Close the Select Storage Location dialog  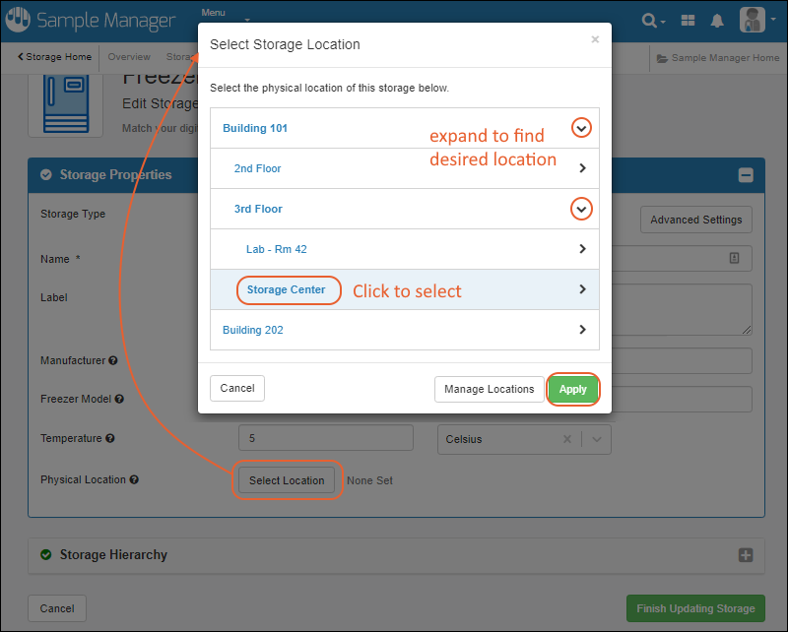click(x=594, y=40)
